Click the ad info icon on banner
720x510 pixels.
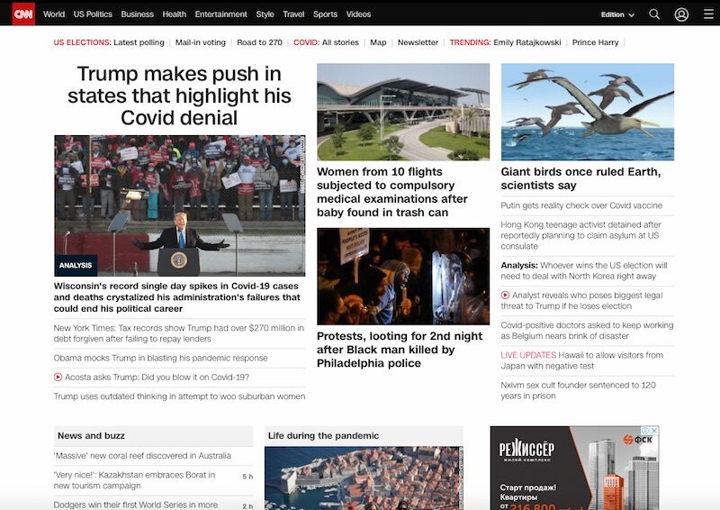[x=645, y=431]
